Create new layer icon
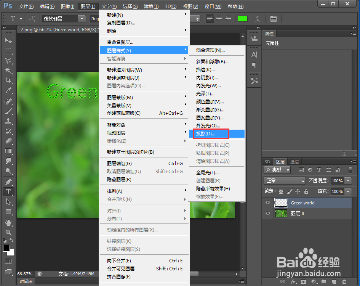Image resolution: width=360 pixels, height=286 pixels. point(334,282)
